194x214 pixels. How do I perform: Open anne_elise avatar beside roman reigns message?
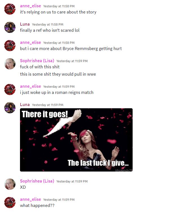[10, 89]
